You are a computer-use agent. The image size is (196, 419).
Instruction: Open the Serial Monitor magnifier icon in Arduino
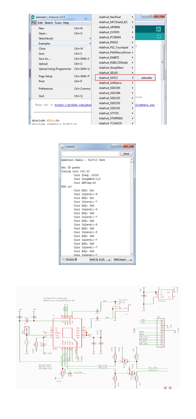(x=158, y=29)
